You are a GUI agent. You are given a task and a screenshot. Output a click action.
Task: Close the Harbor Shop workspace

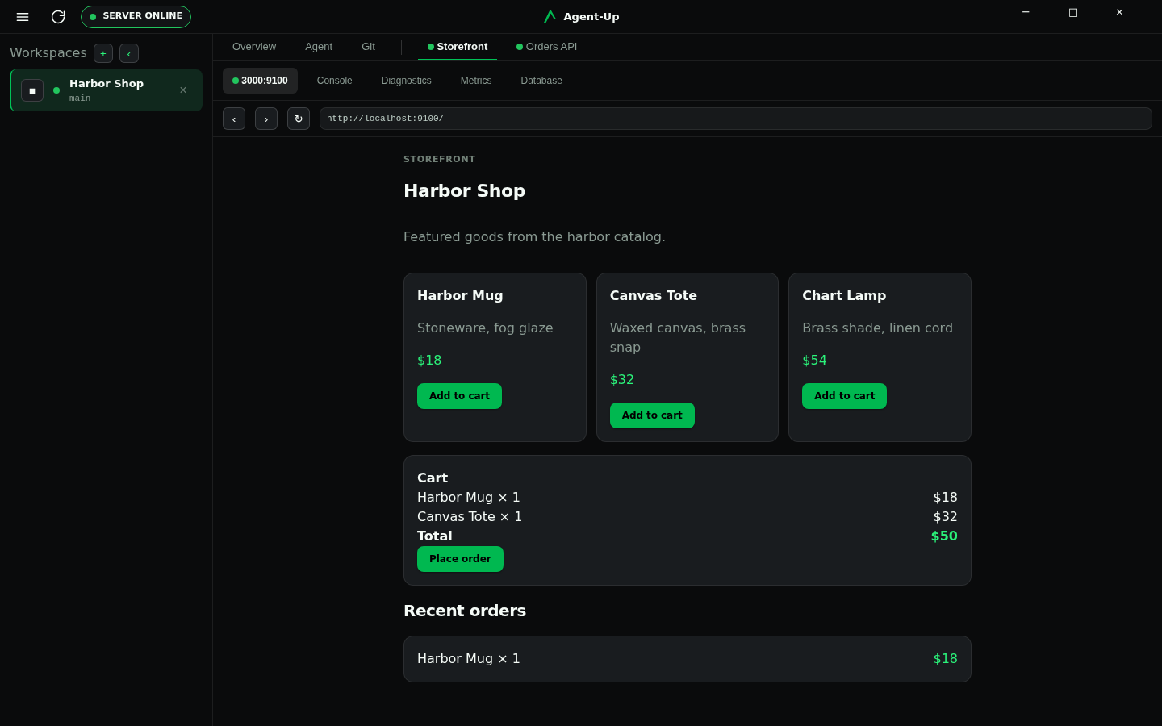183,90
